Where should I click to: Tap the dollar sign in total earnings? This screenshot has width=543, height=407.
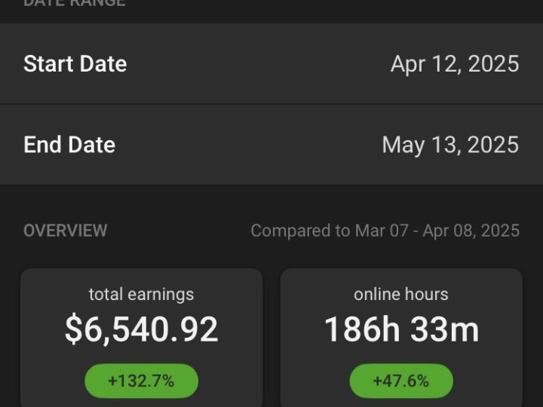73,330
